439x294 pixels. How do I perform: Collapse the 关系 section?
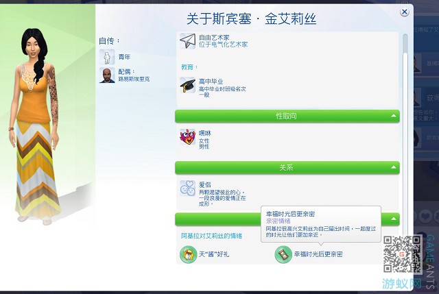tap(394, 167)
